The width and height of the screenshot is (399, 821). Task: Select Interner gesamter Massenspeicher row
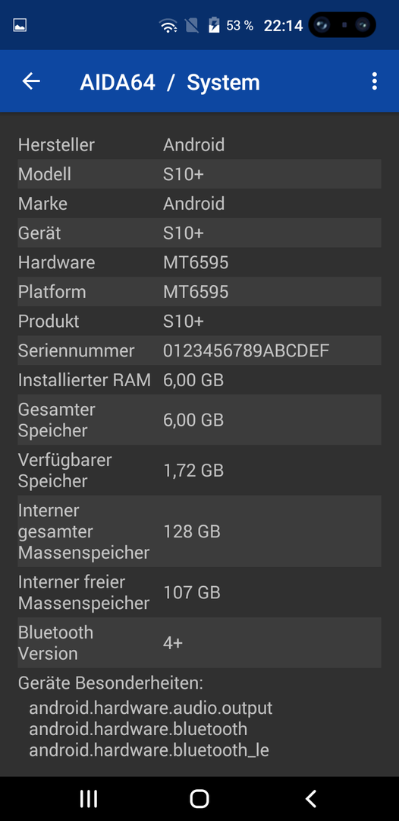click(x=199, y=531)
